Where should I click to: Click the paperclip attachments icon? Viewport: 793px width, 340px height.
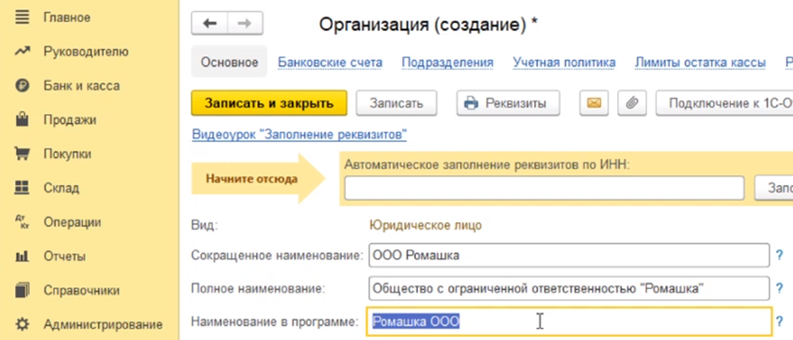[631, 104]
